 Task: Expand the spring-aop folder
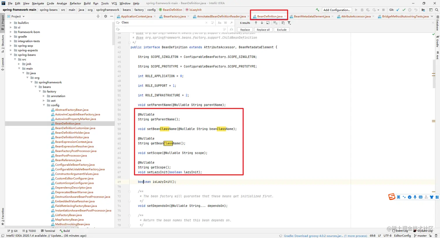[x=11, y=46]
